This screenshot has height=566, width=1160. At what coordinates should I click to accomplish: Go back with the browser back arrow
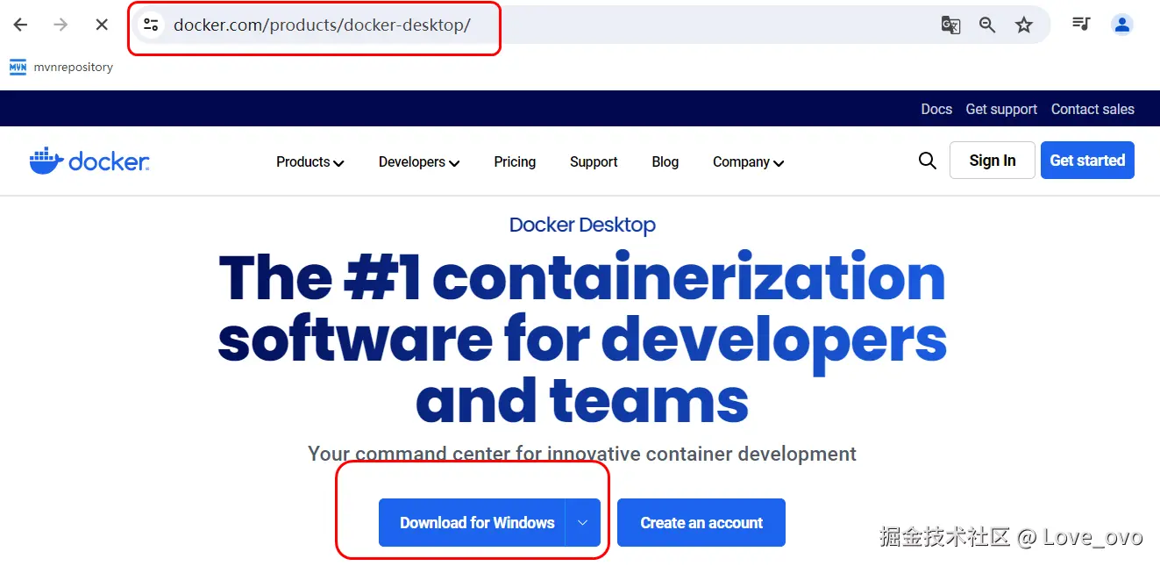[21, 25]
